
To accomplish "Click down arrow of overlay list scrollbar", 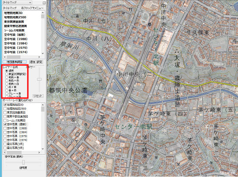I will (43, 149).
